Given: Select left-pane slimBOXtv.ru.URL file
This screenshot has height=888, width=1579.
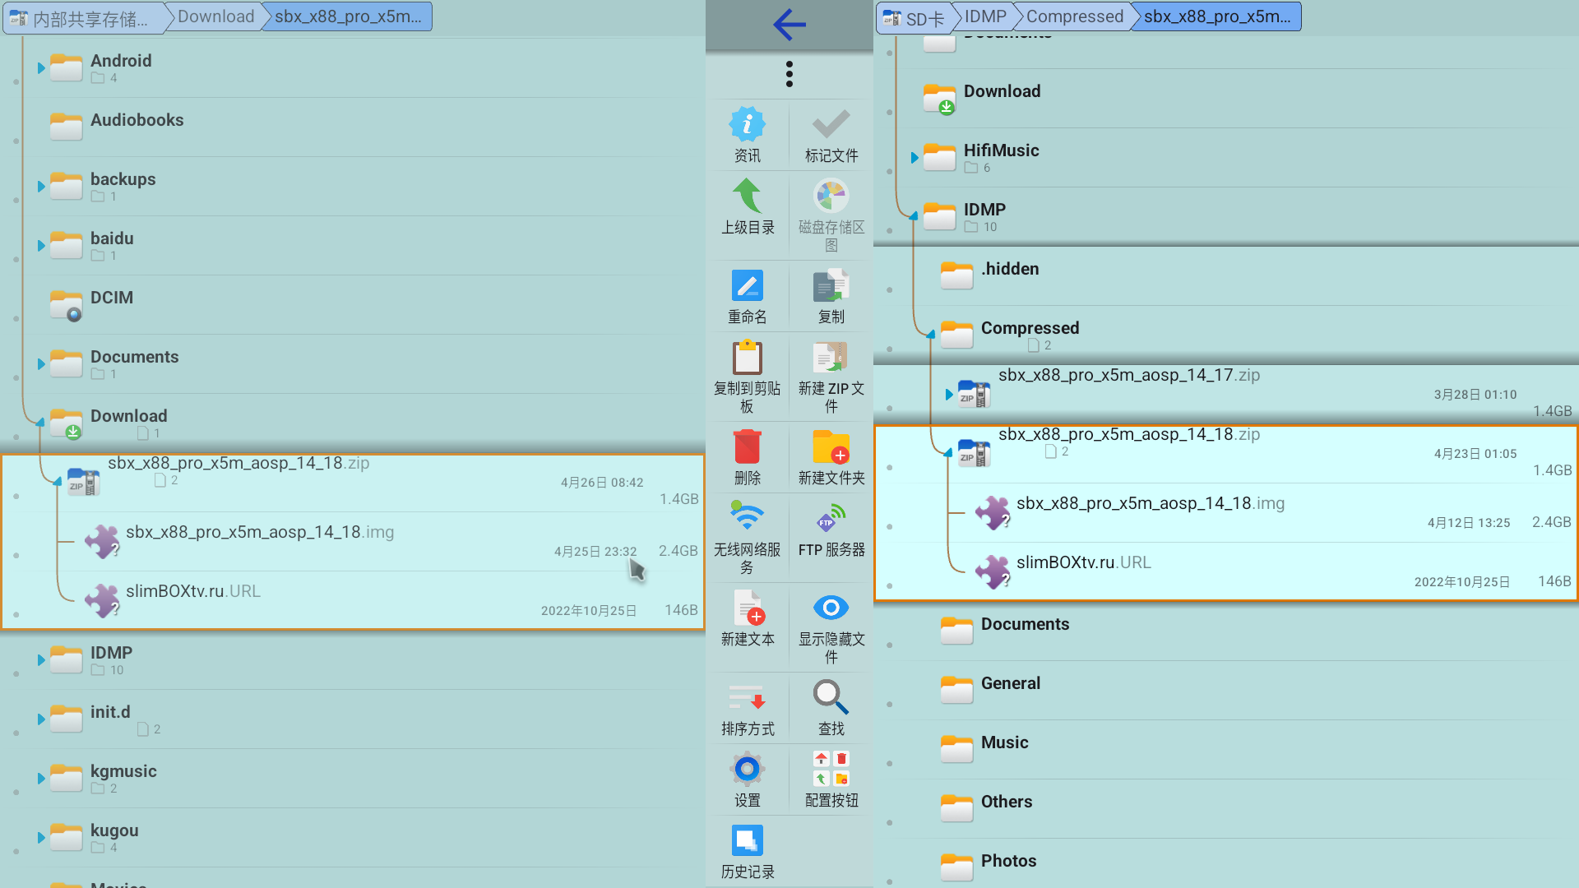Looking at the screenshot, I should (x=354, y=601).
